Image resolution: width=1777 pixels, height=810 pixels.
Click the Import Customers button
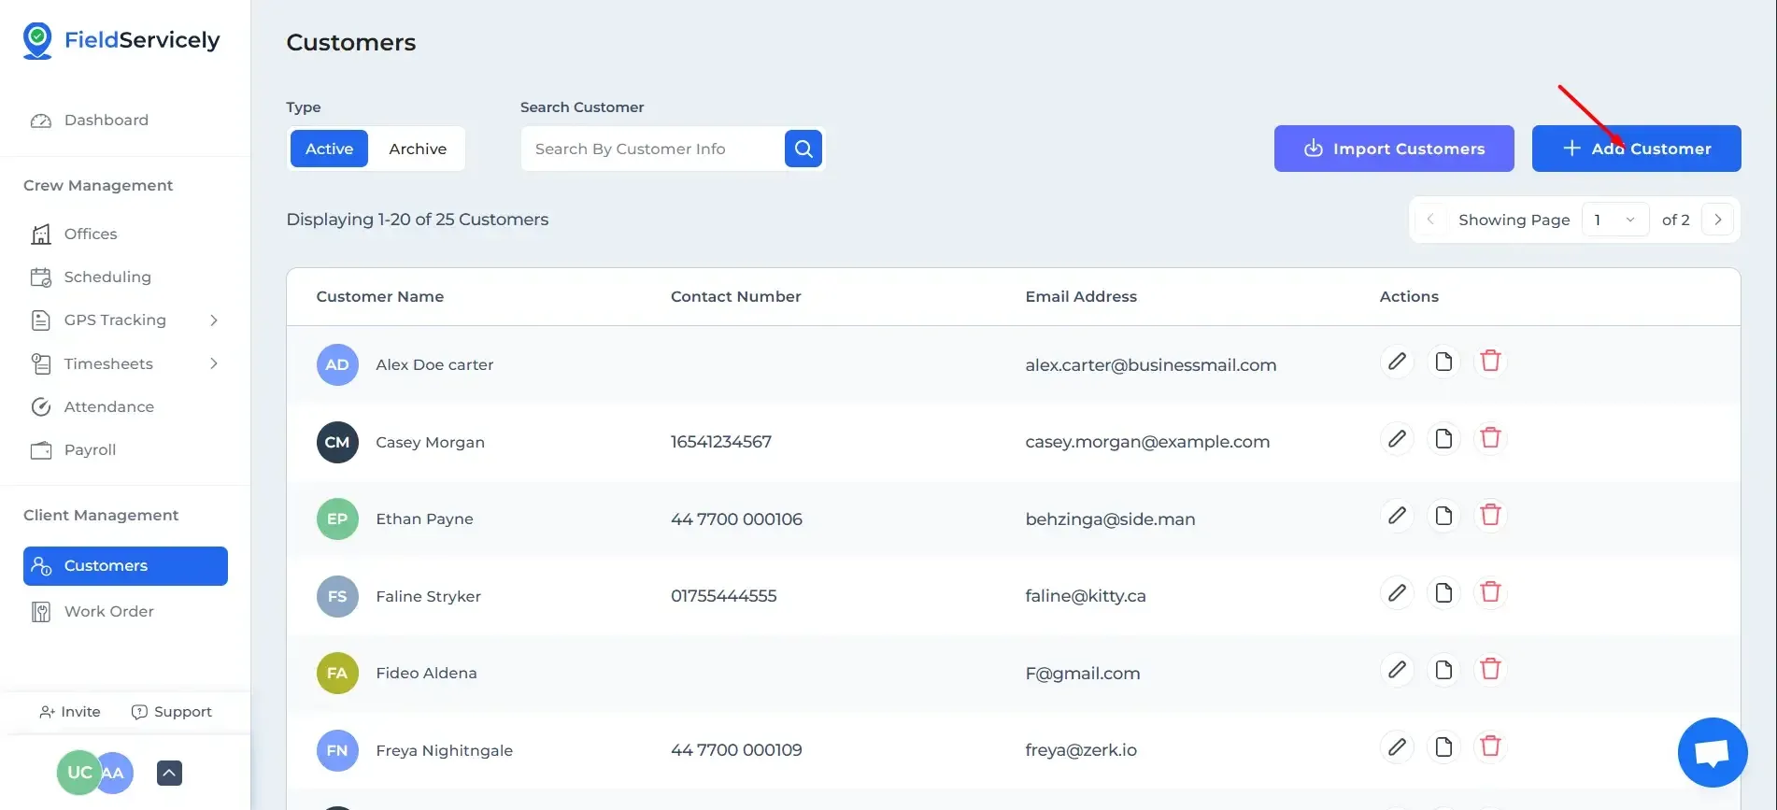tap(1393, 149)
